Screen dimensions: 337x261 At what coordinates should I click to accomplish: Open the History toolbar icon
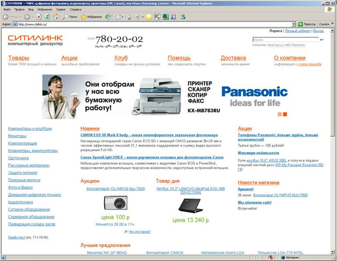coord(108,17)
